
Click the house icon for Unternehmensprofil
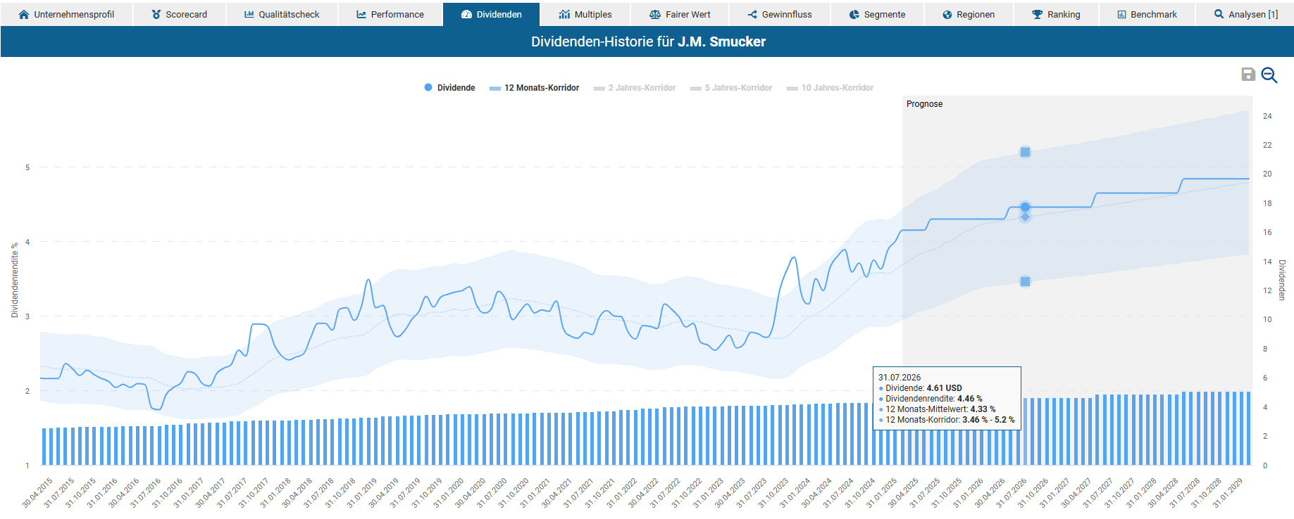point(24,14)
